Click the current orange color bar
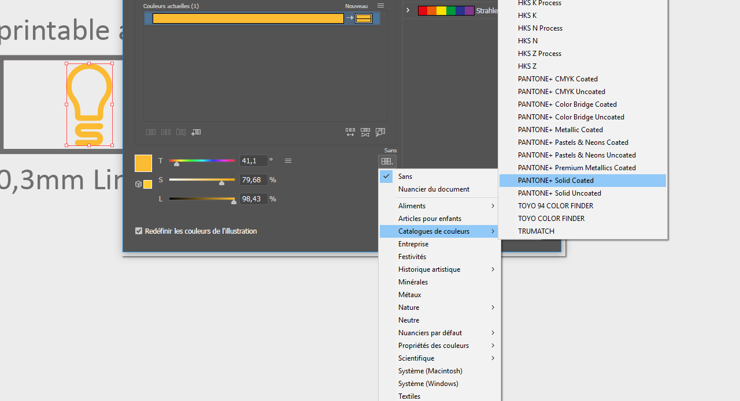This screenshot has height=401, width=740. [248, 18]
